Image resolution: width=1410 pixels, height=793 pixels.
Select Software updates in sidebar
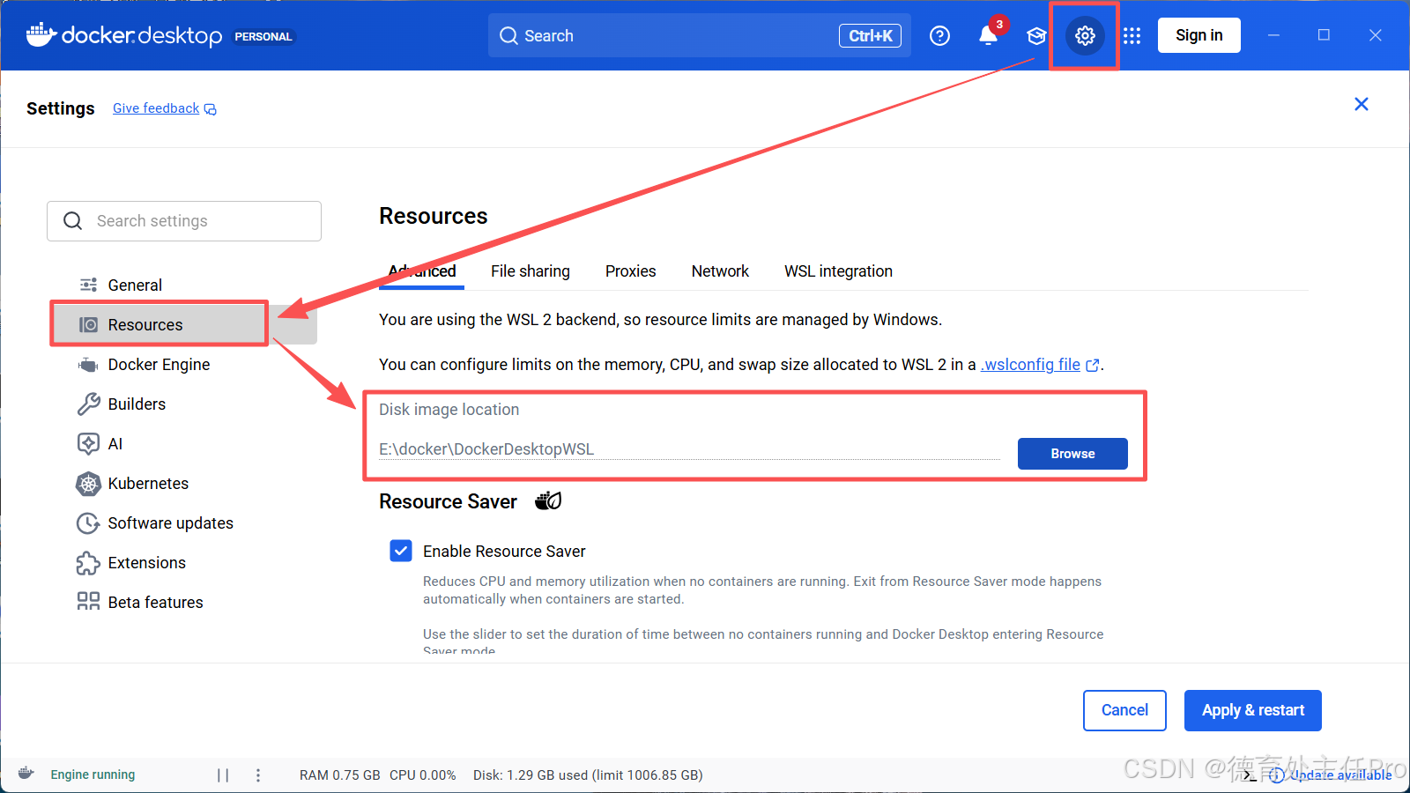(x=184, y=522)
